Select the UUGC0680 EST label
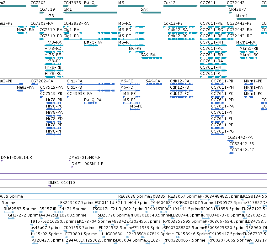This screenshot has height=245, width=267. point(112,234)
